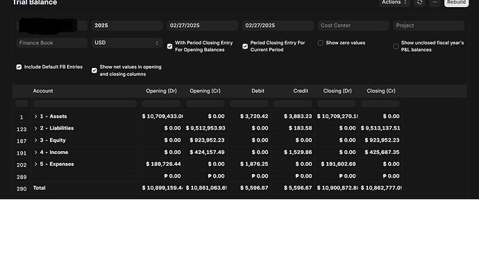Click Equity opening credit $ 923,952.23

point(207,140)
